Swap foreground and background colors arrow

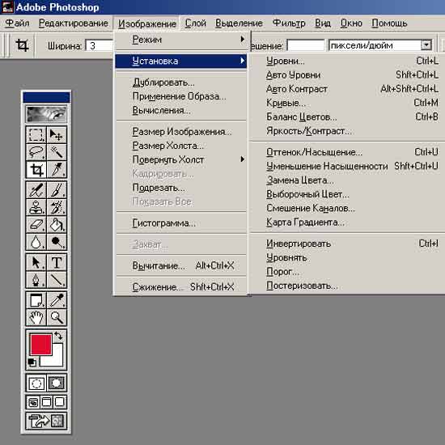[x=58, y=336]
